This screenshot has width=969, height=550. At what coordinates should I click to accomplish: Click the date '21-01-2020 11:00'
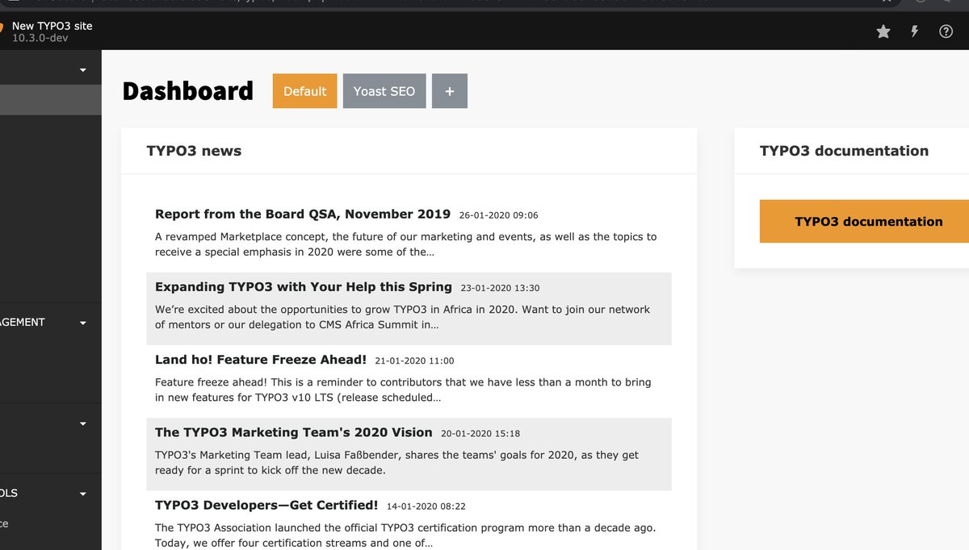coord(415,360)
